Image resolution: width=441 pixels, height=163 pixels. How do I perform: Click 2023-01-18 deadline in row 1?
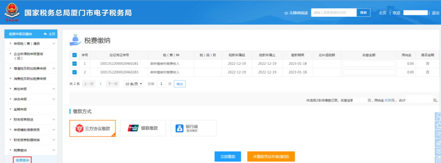click(x=298, y=64)
